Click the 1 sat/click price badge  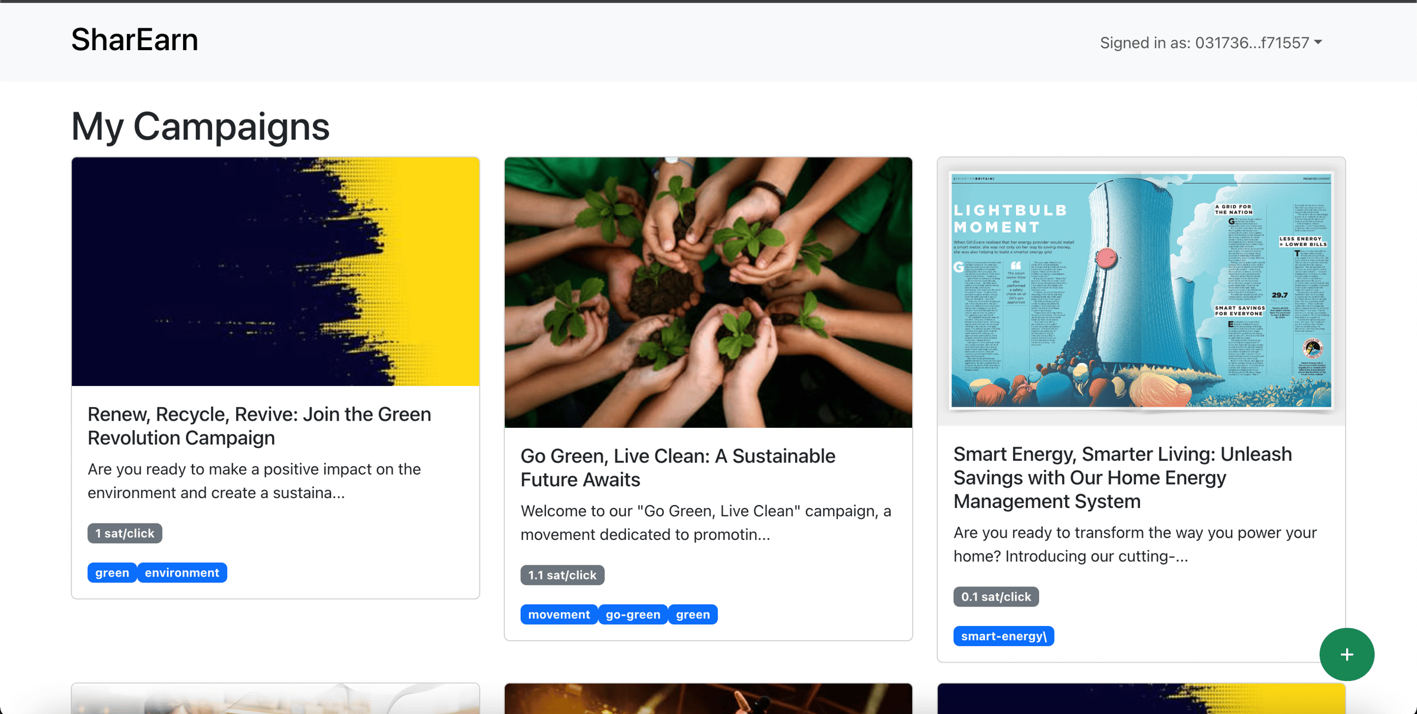(125, 533)
